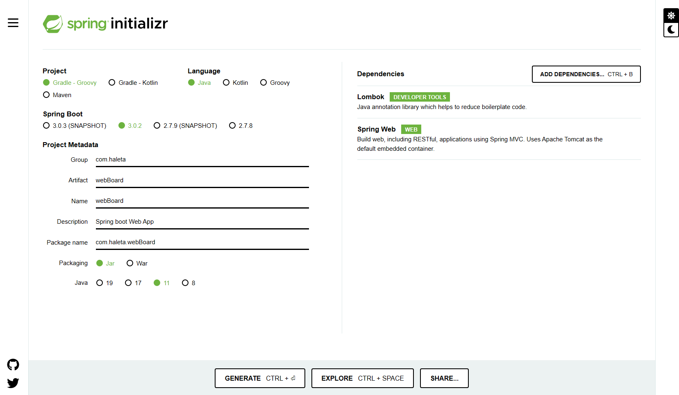Edit the Description field

tap(202, 222)
